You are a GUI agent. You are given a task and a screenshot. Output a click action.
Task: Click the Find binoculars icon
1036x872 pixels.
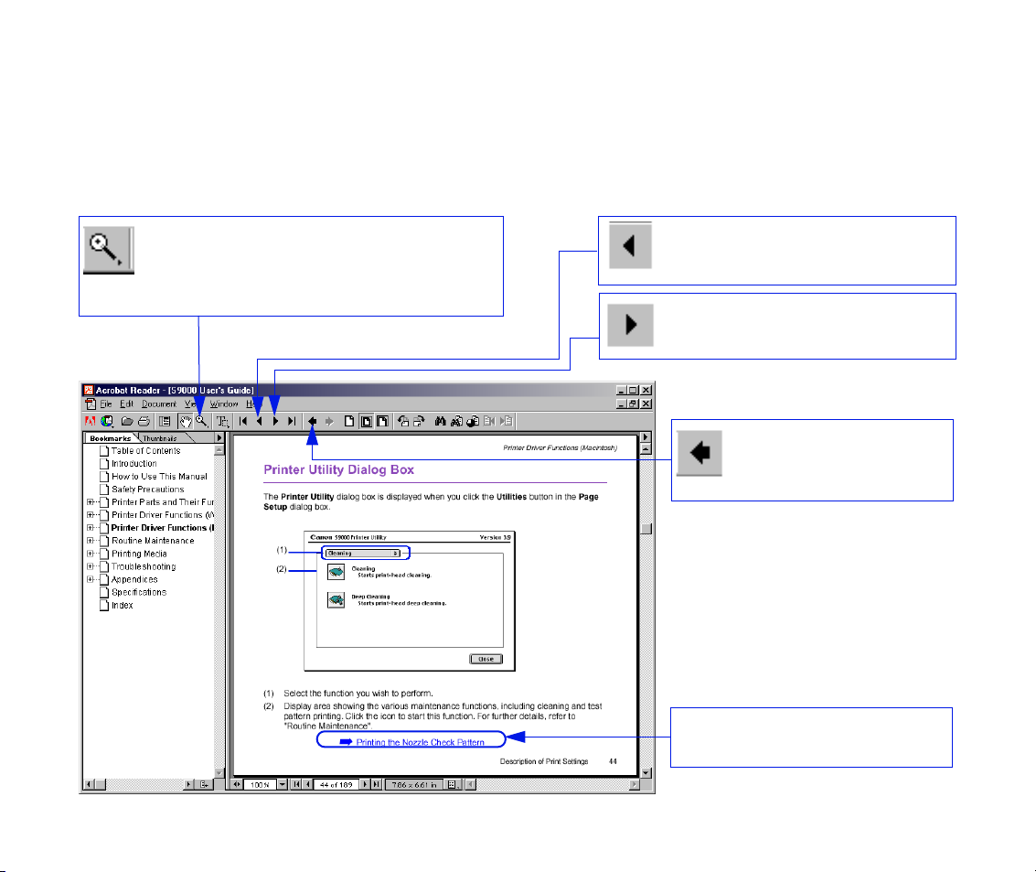click(440, 422)
